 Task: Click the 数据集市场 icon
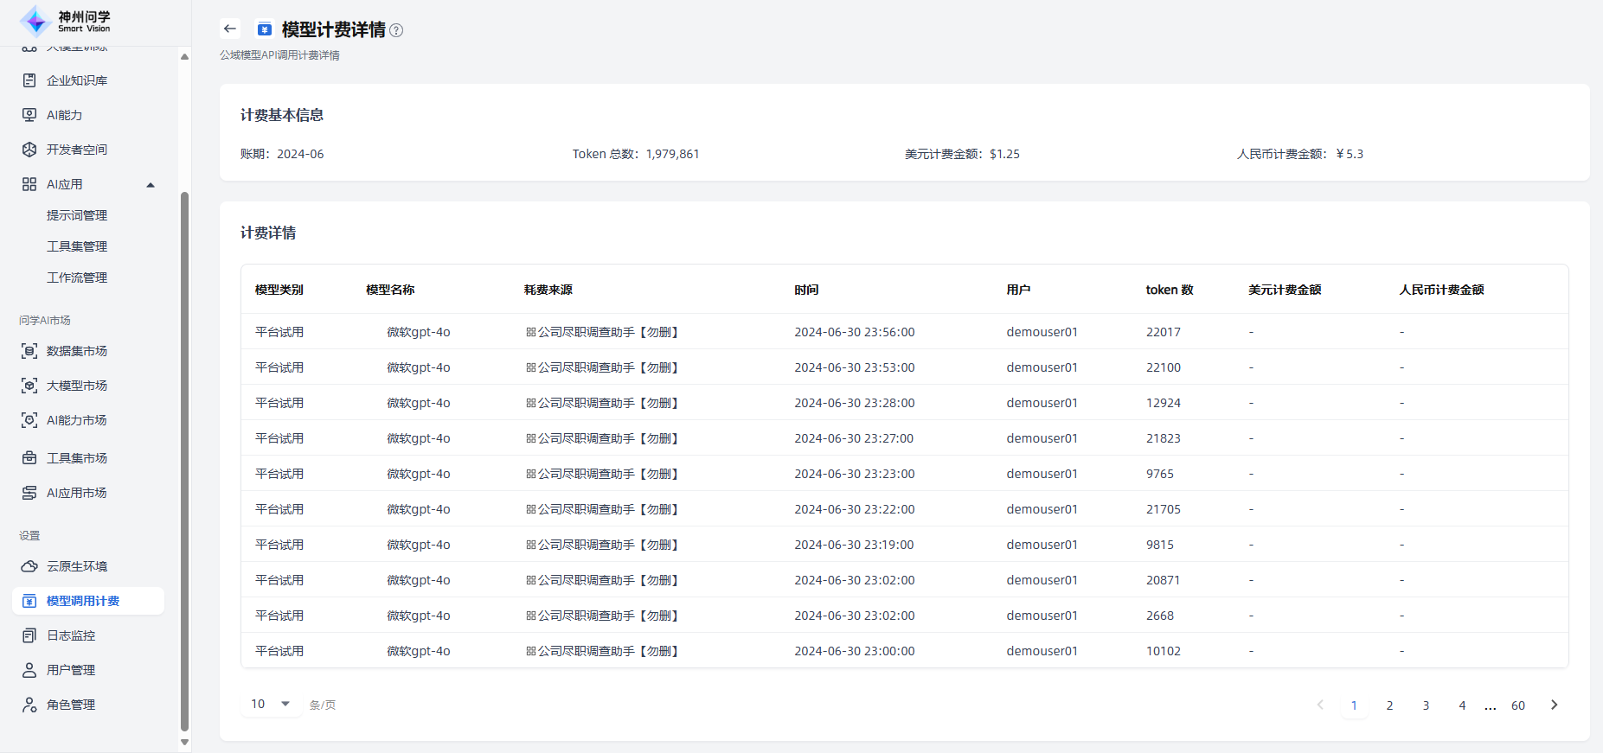click(x=29, y=351)
